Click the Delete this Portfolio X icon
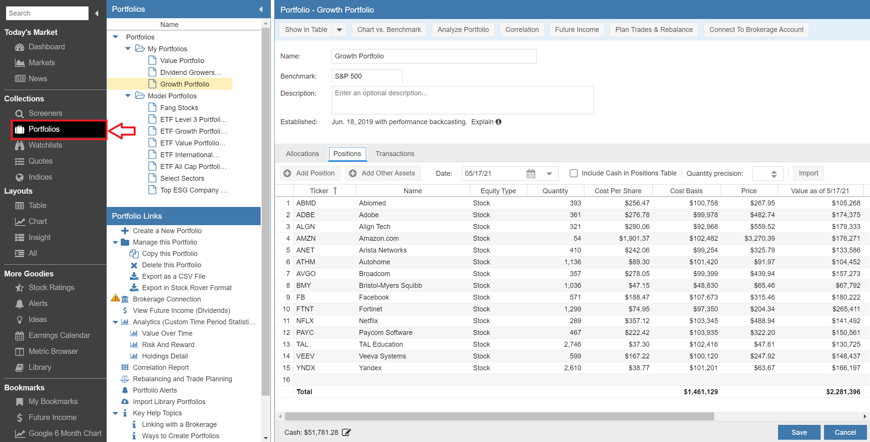Viewport: 870px width, 442px height. [x=134, y=265]
